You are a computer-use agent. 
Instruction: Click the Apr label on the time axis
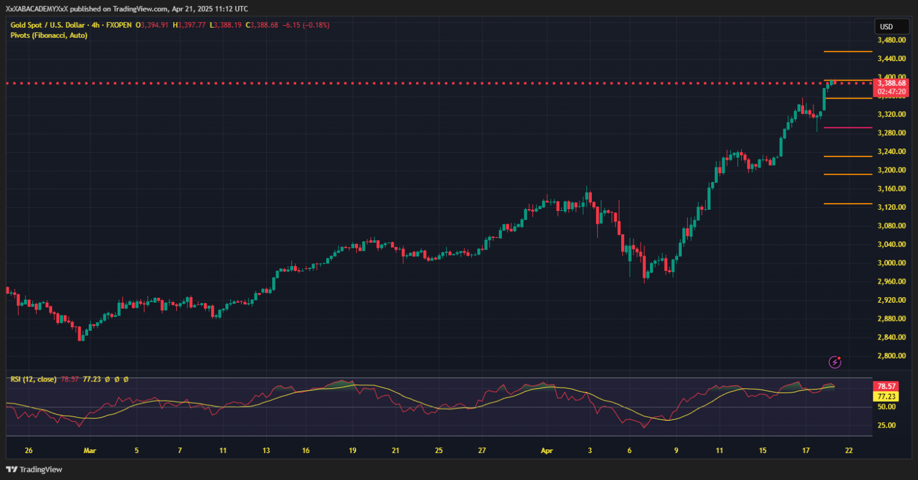[x=546, y=451]
